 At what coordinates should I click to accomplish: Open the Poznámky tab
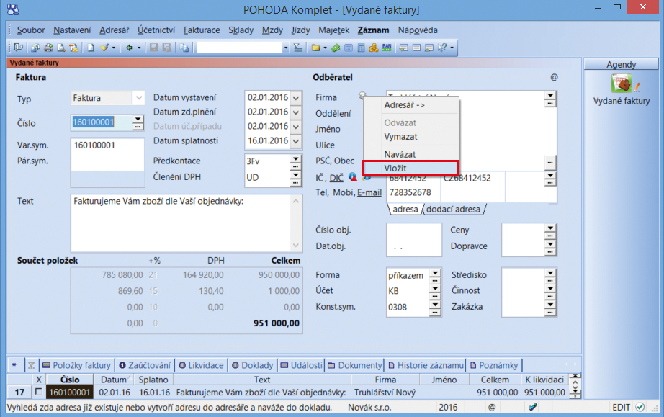click(x=494, y=365)
